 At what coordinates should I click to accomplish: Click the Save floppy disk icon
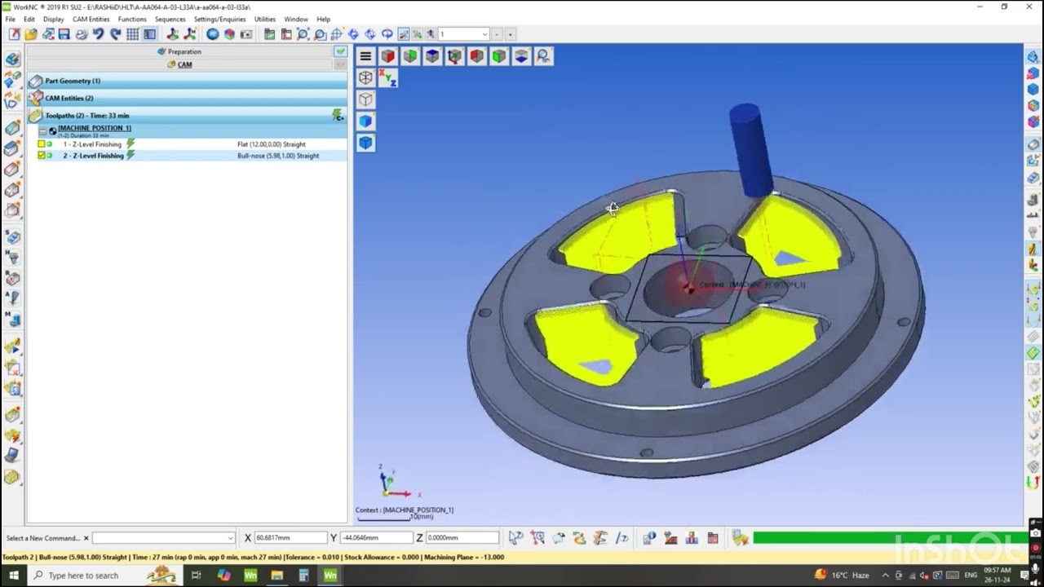[x=64, y=34]
